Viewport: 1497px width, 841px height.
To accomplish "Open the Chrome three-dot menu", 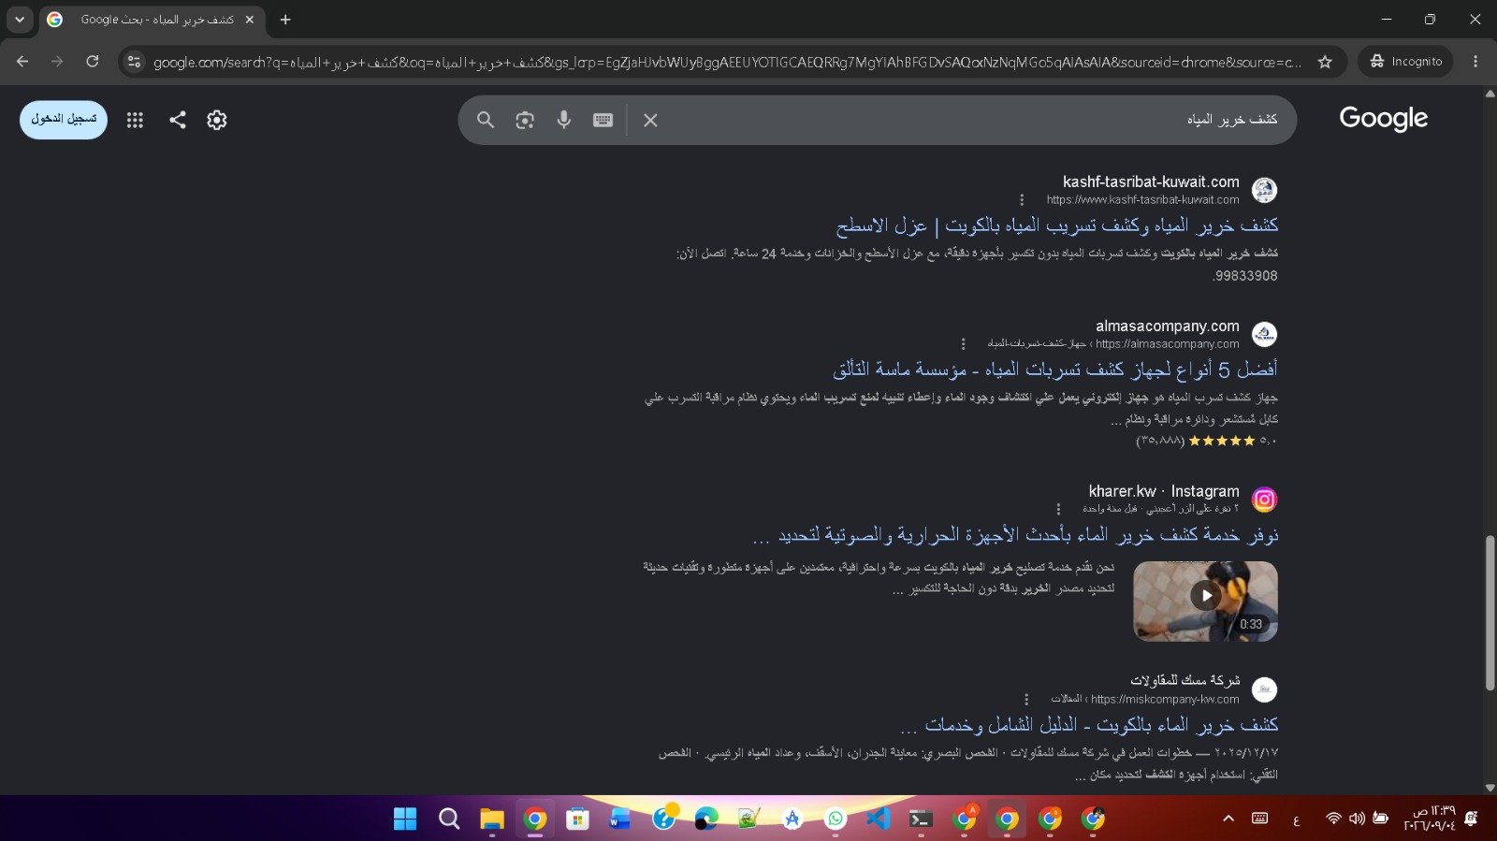I will (1475, 62).
